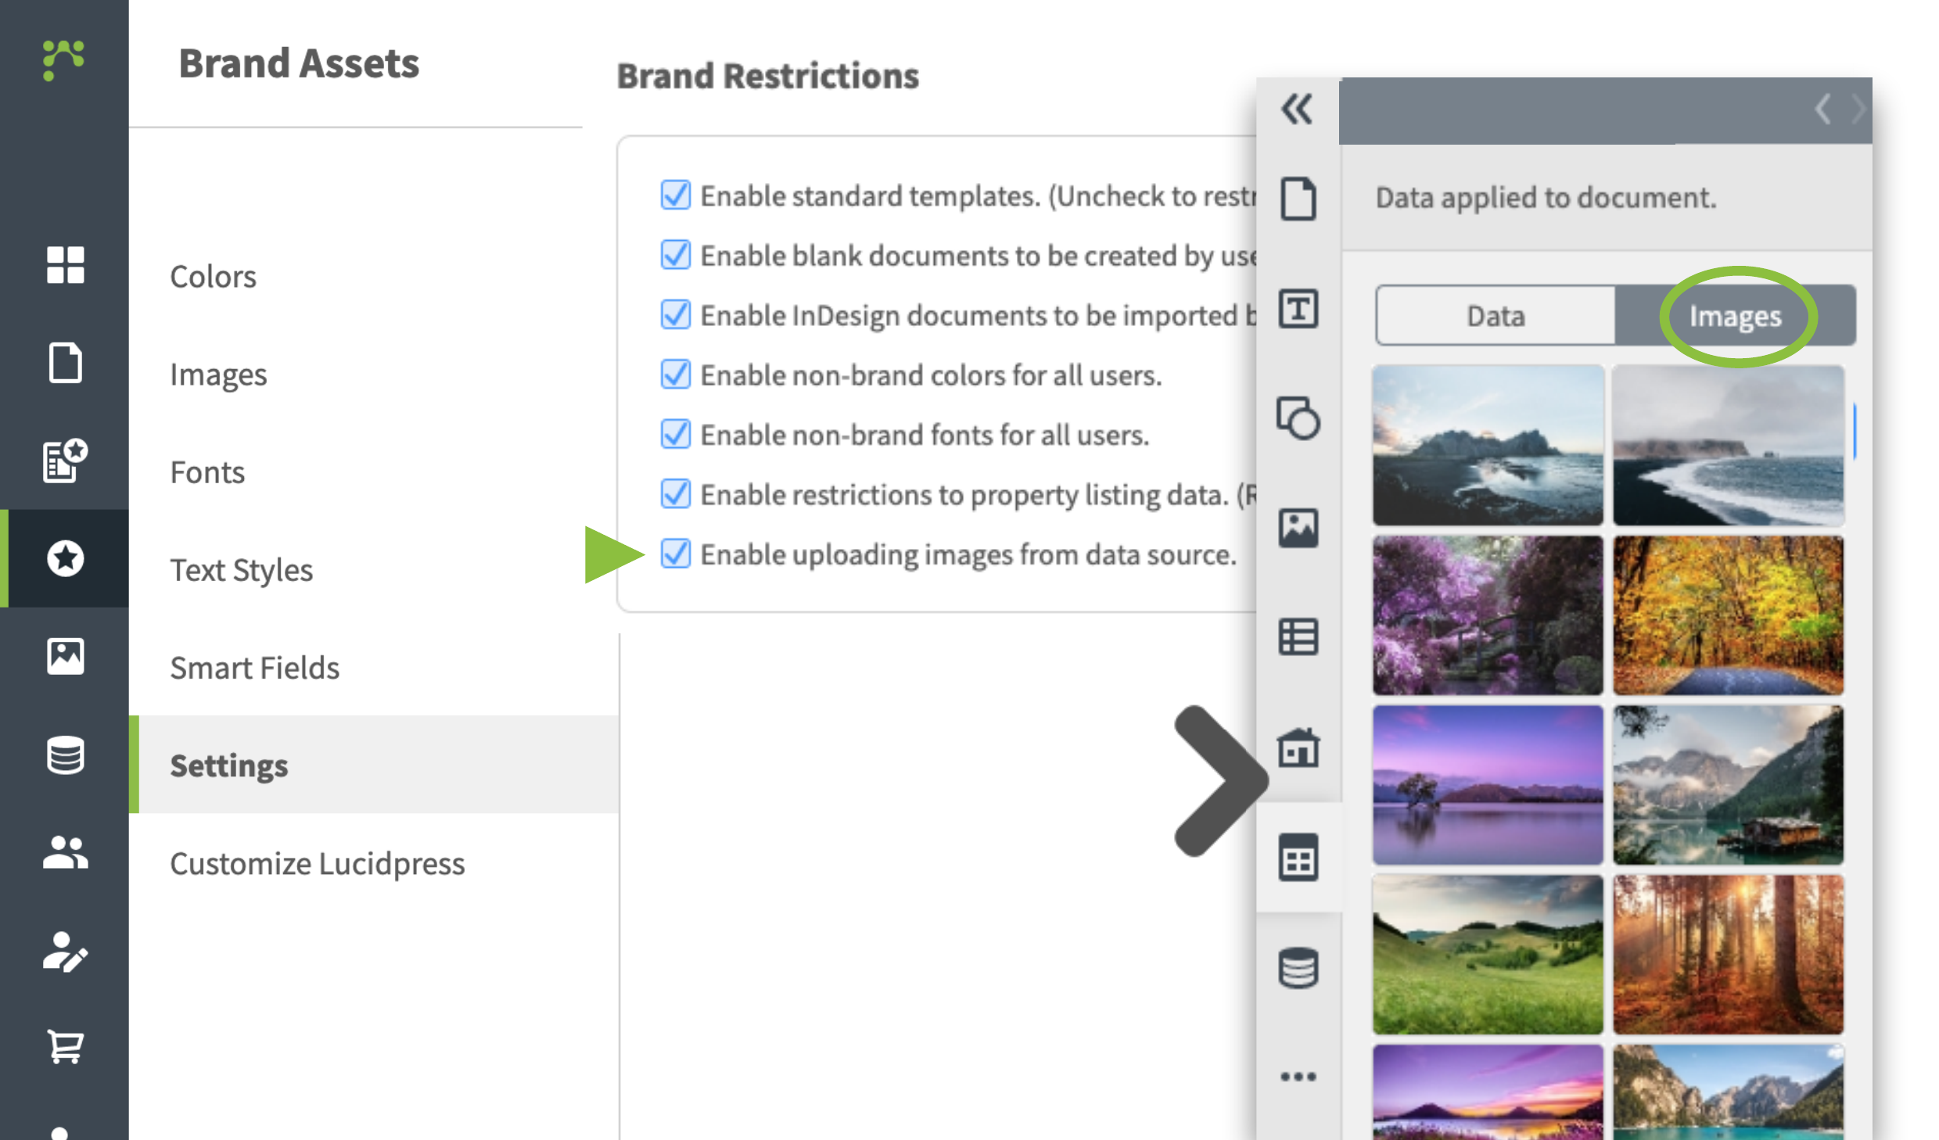Open Colors in Brand Assets menu

pyautogui.click(x=213, y=276)
